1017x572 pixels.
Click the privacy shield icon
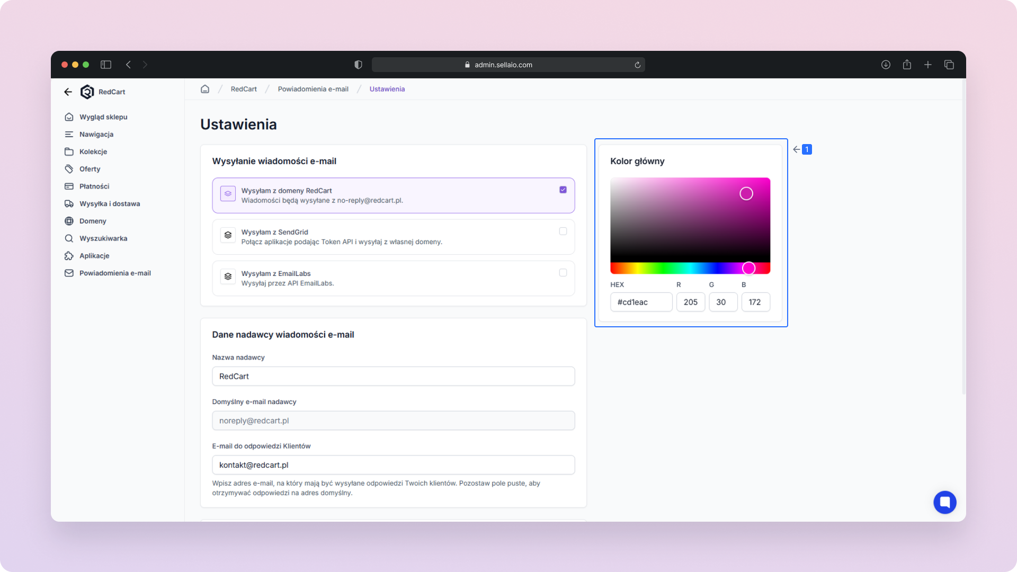click(358, 65)
